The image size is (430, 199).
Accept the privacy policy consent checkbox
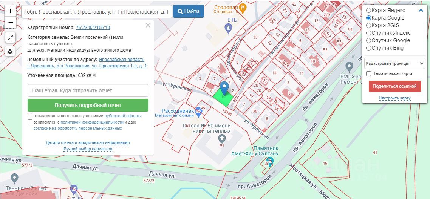[30, 122]
